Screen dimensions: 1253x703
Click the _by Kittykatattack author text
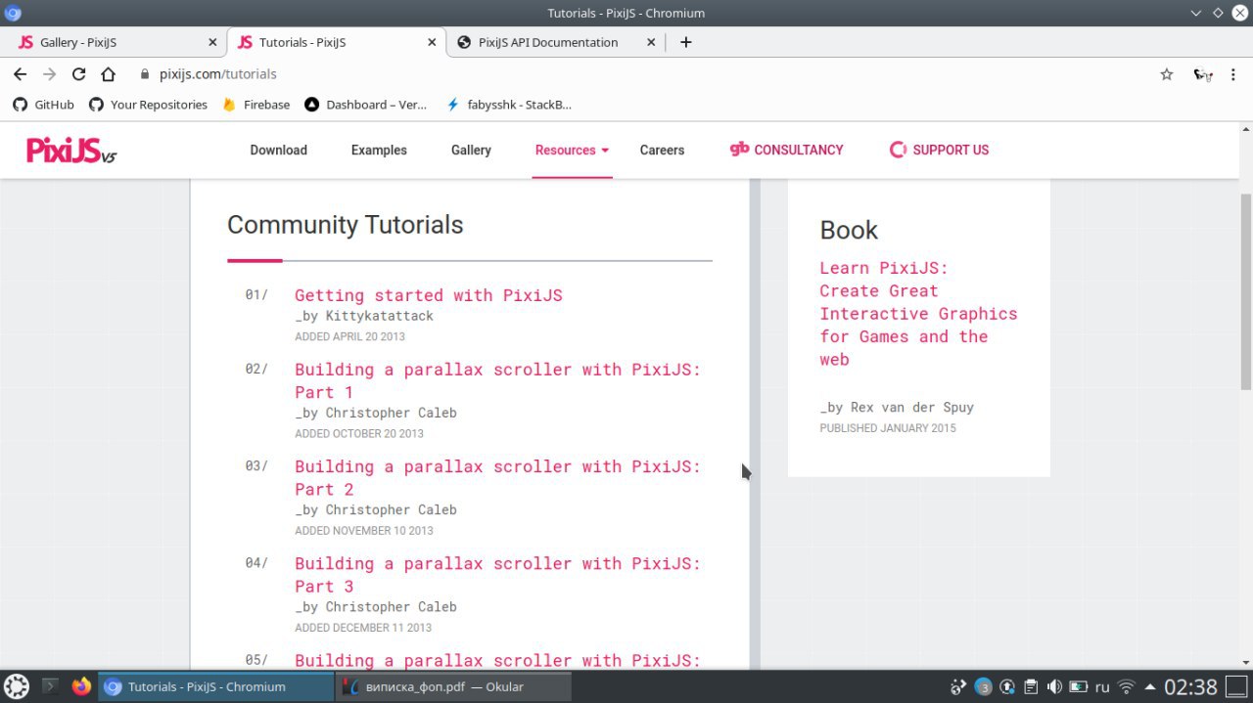click(x=364, y=316)
